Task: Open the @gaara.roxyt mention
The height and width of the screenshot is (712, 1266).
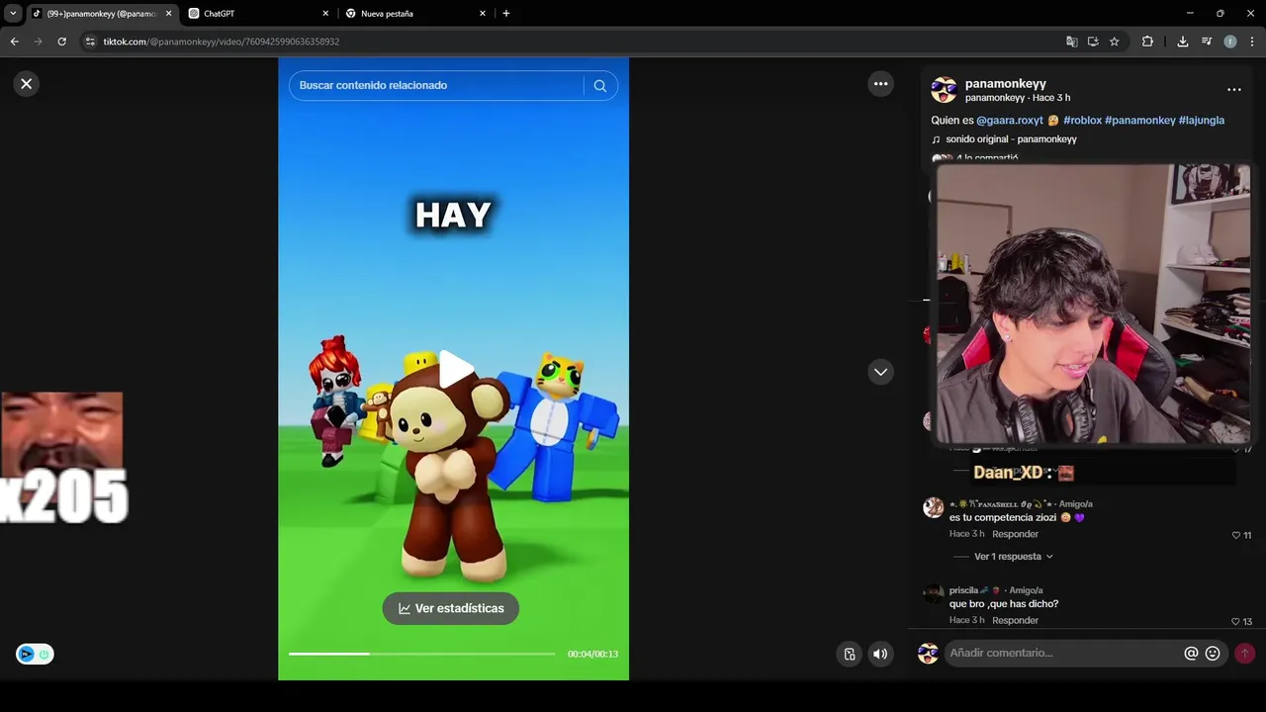Action: coord(1010,120)
